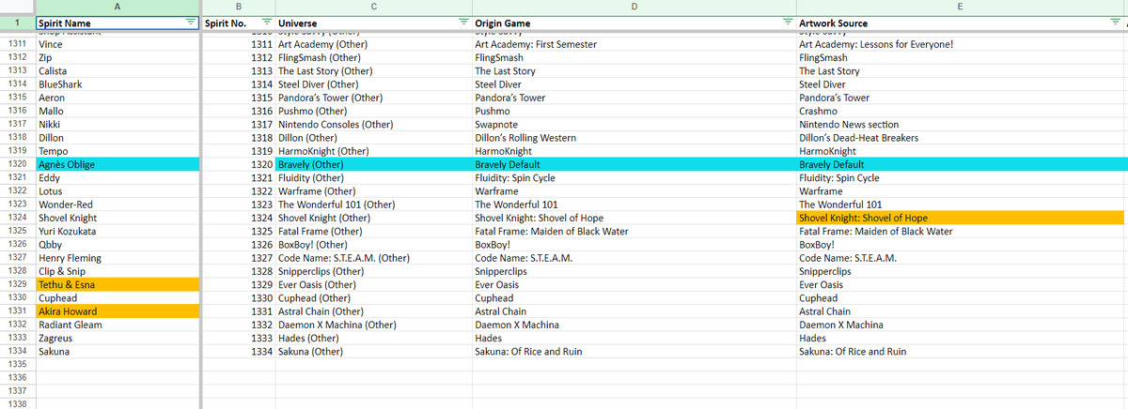
Task: Click the Astral Chain (Other) cell
Action: (x=374, y=311)
